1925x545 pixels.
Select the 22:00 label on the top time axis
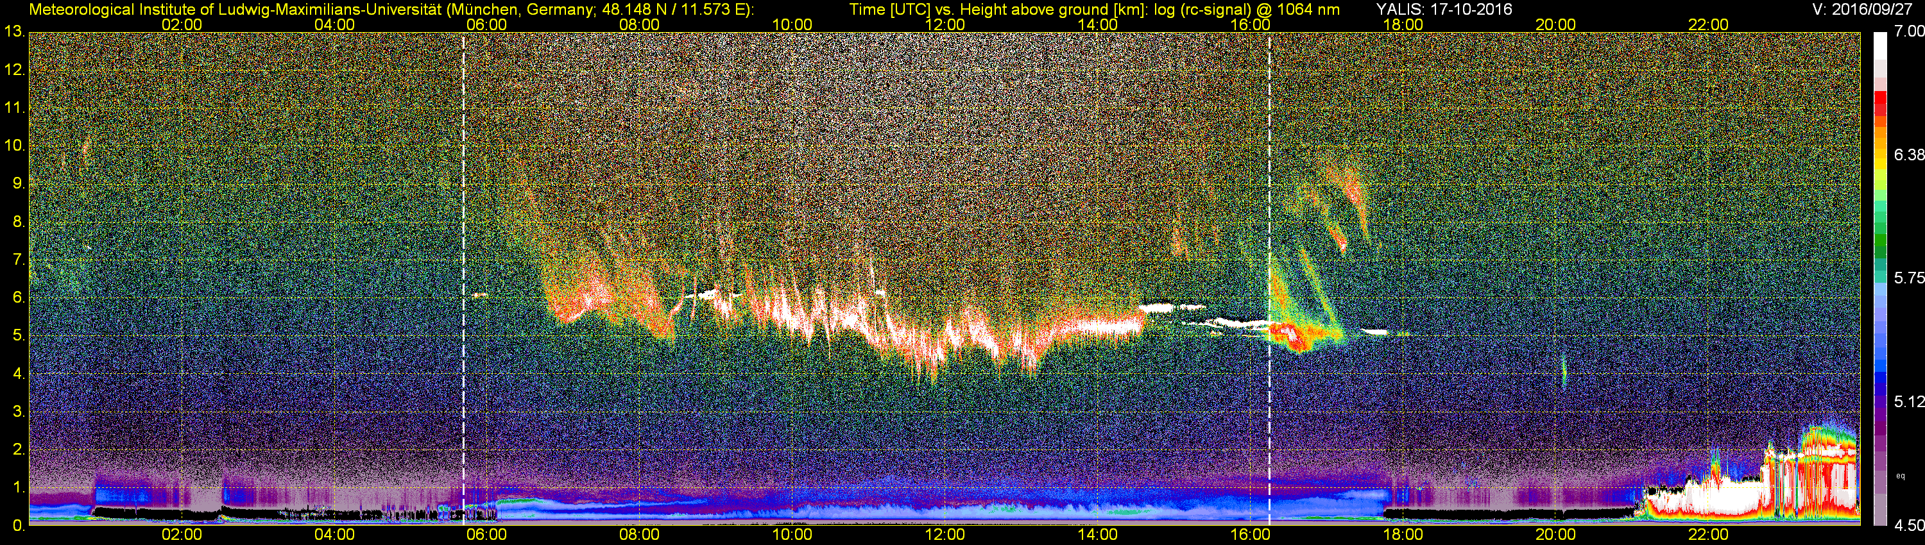[1708, 24]
